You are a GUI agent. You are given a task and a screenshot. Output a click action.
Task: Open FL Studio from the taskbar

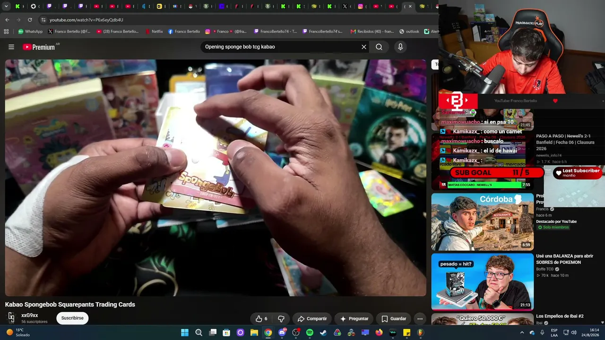click(x=421, y=332)
